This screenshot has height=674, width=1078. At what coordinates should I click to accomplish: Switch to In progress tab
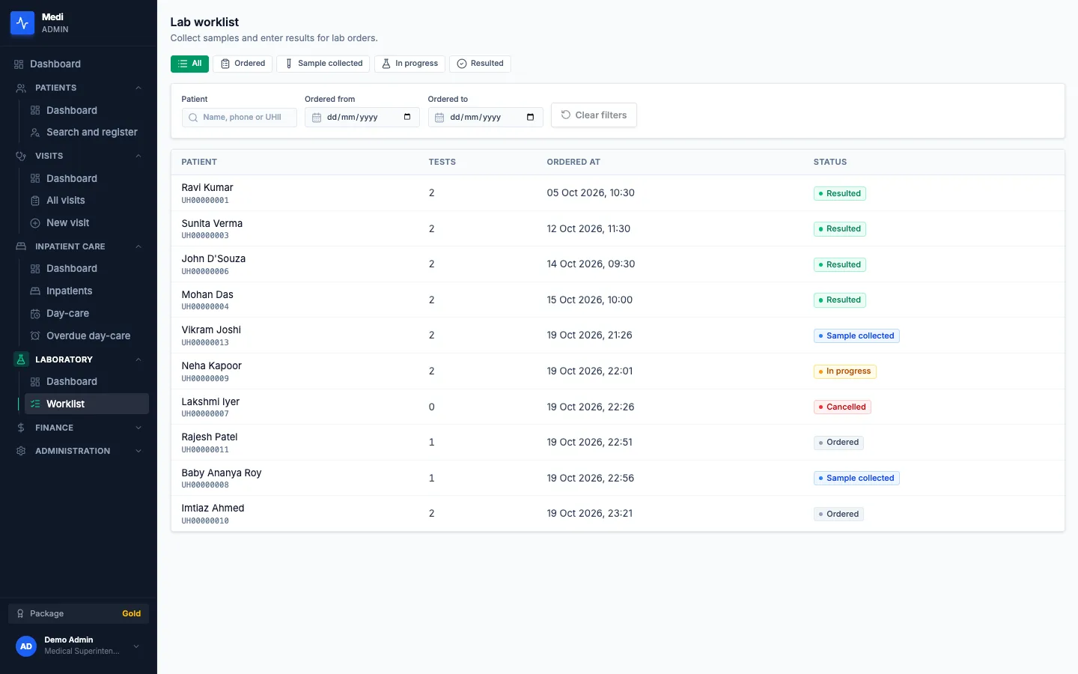409,64
